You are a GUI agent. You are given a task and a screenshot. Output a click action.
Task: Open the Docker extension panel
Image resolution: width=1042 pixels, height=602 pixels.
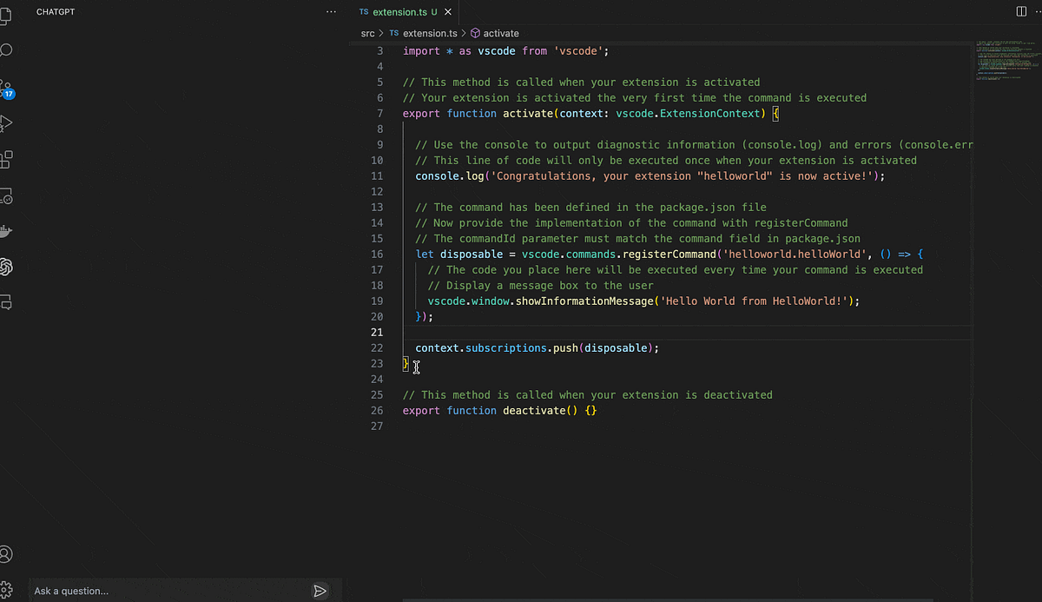coord(8,230)
